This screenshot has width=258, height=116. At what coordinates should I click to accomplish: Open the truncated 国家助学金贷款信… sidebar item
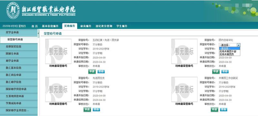[x=19, y=110]
